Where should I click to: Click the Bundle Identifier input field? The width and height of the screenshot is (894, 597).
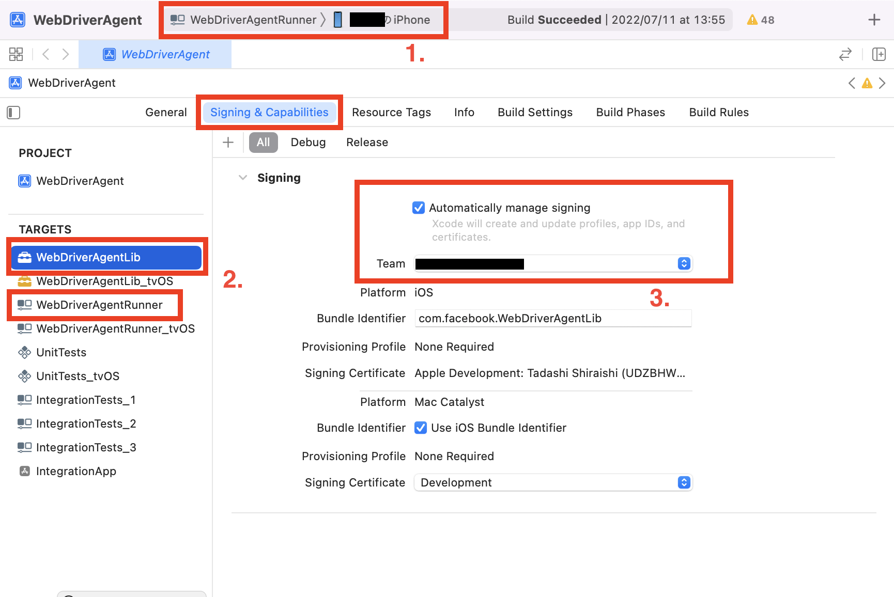click(553, 318)
